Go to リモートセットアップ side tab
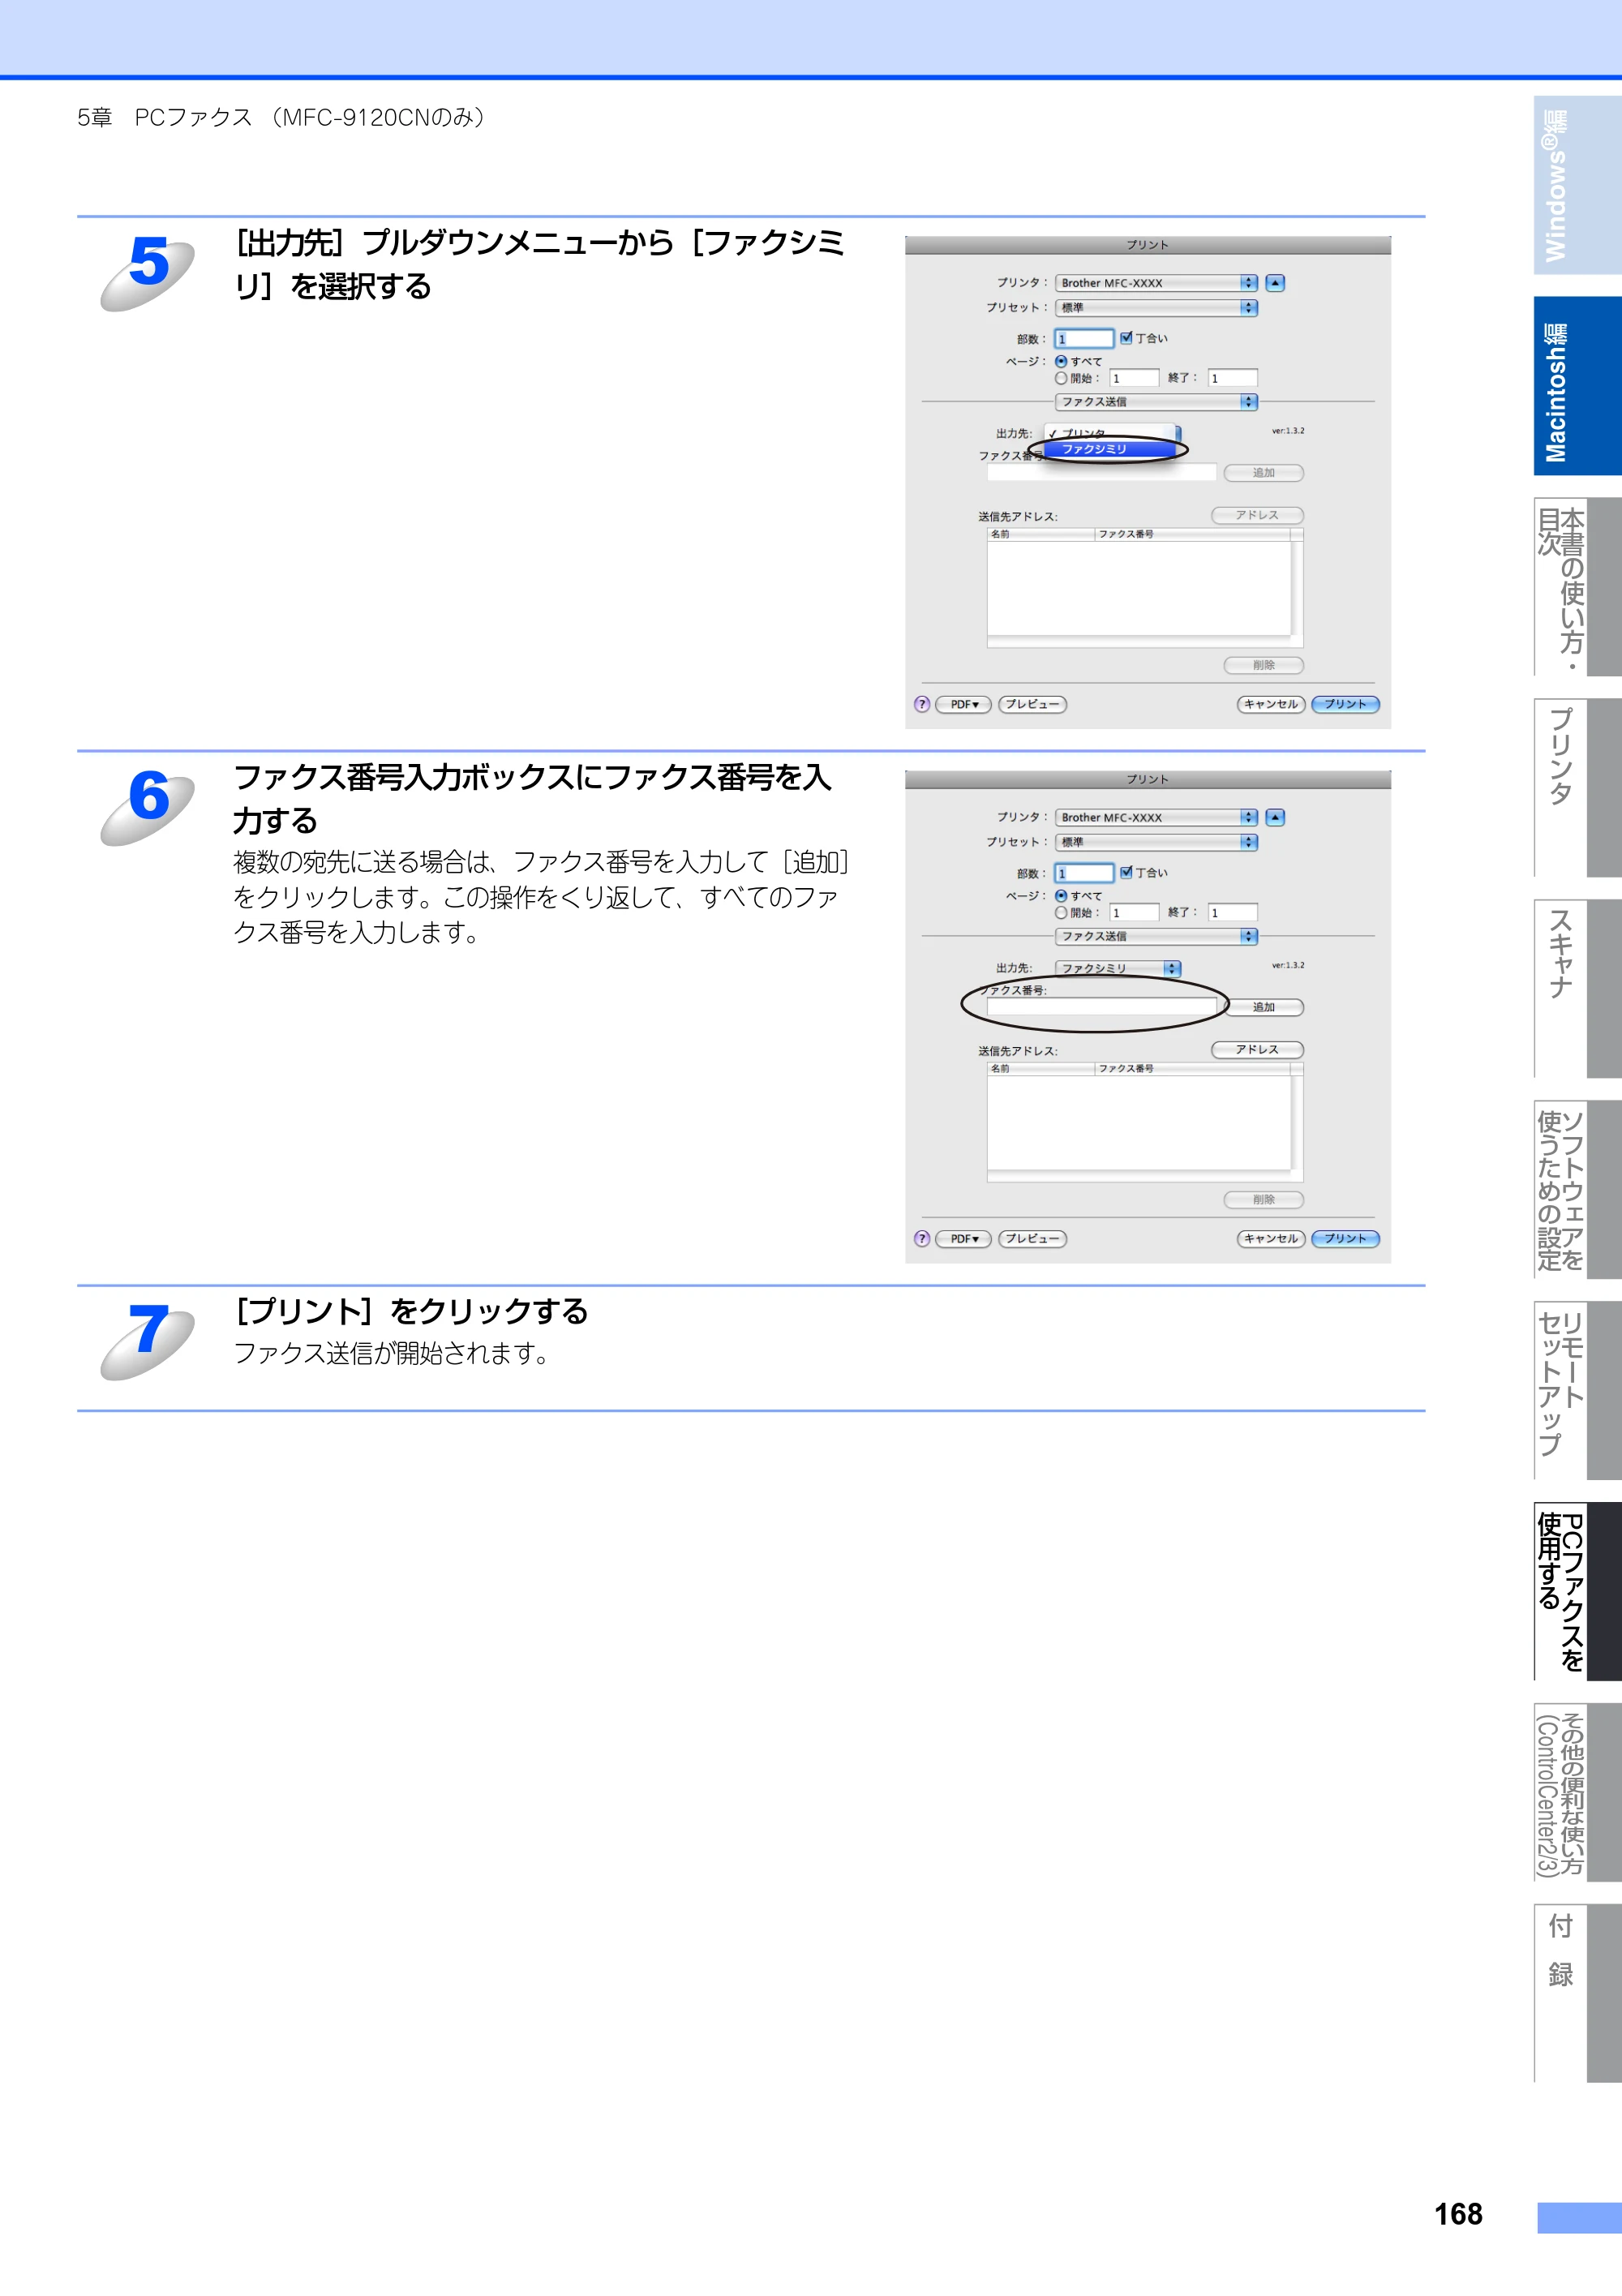Screen dimensions: 1622x2296 click(1577, 1390)
